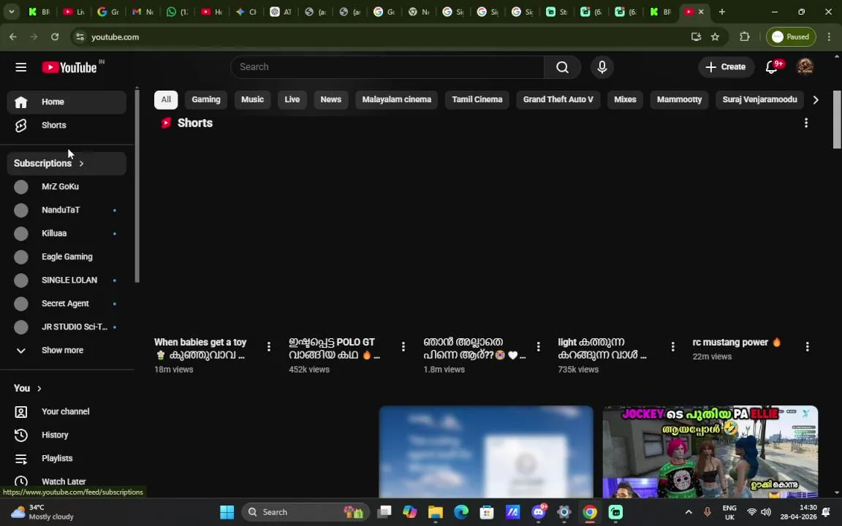Open Your channel in sidebar
The image size is (842, 526).
(67, 412)
